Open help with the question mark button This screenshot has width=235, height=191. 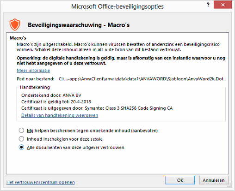pyautogui.click(x=208, y=5)
